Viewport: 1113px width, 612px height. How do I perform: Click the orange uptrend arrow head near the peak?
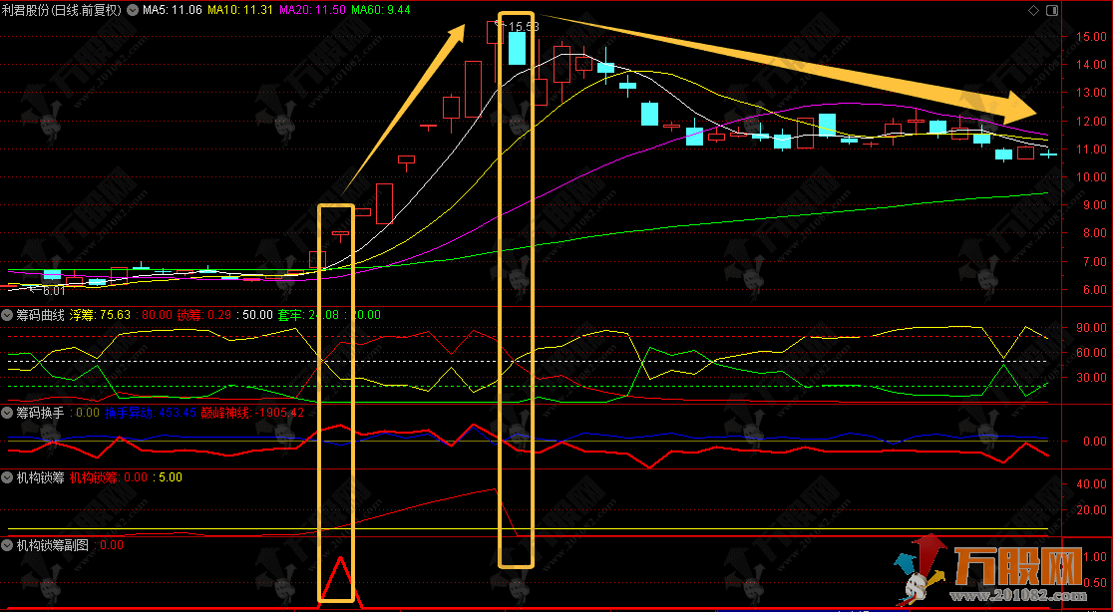(454, 38)
